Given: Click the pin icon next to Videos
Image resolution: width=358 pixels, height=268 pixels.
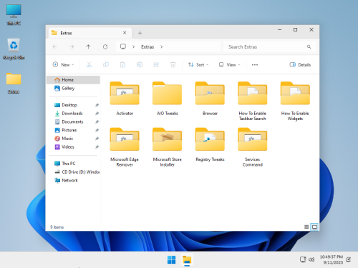Looking at the screenshot, I should point(97,147).
